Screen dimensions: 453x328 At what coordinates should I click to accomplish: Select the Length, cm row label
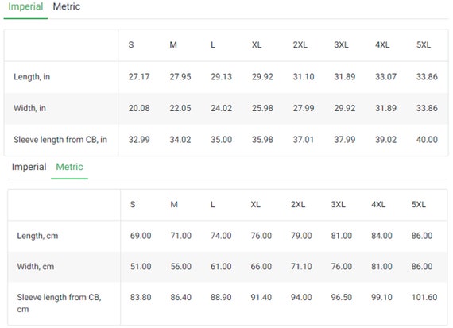click(x=37, y=236)
